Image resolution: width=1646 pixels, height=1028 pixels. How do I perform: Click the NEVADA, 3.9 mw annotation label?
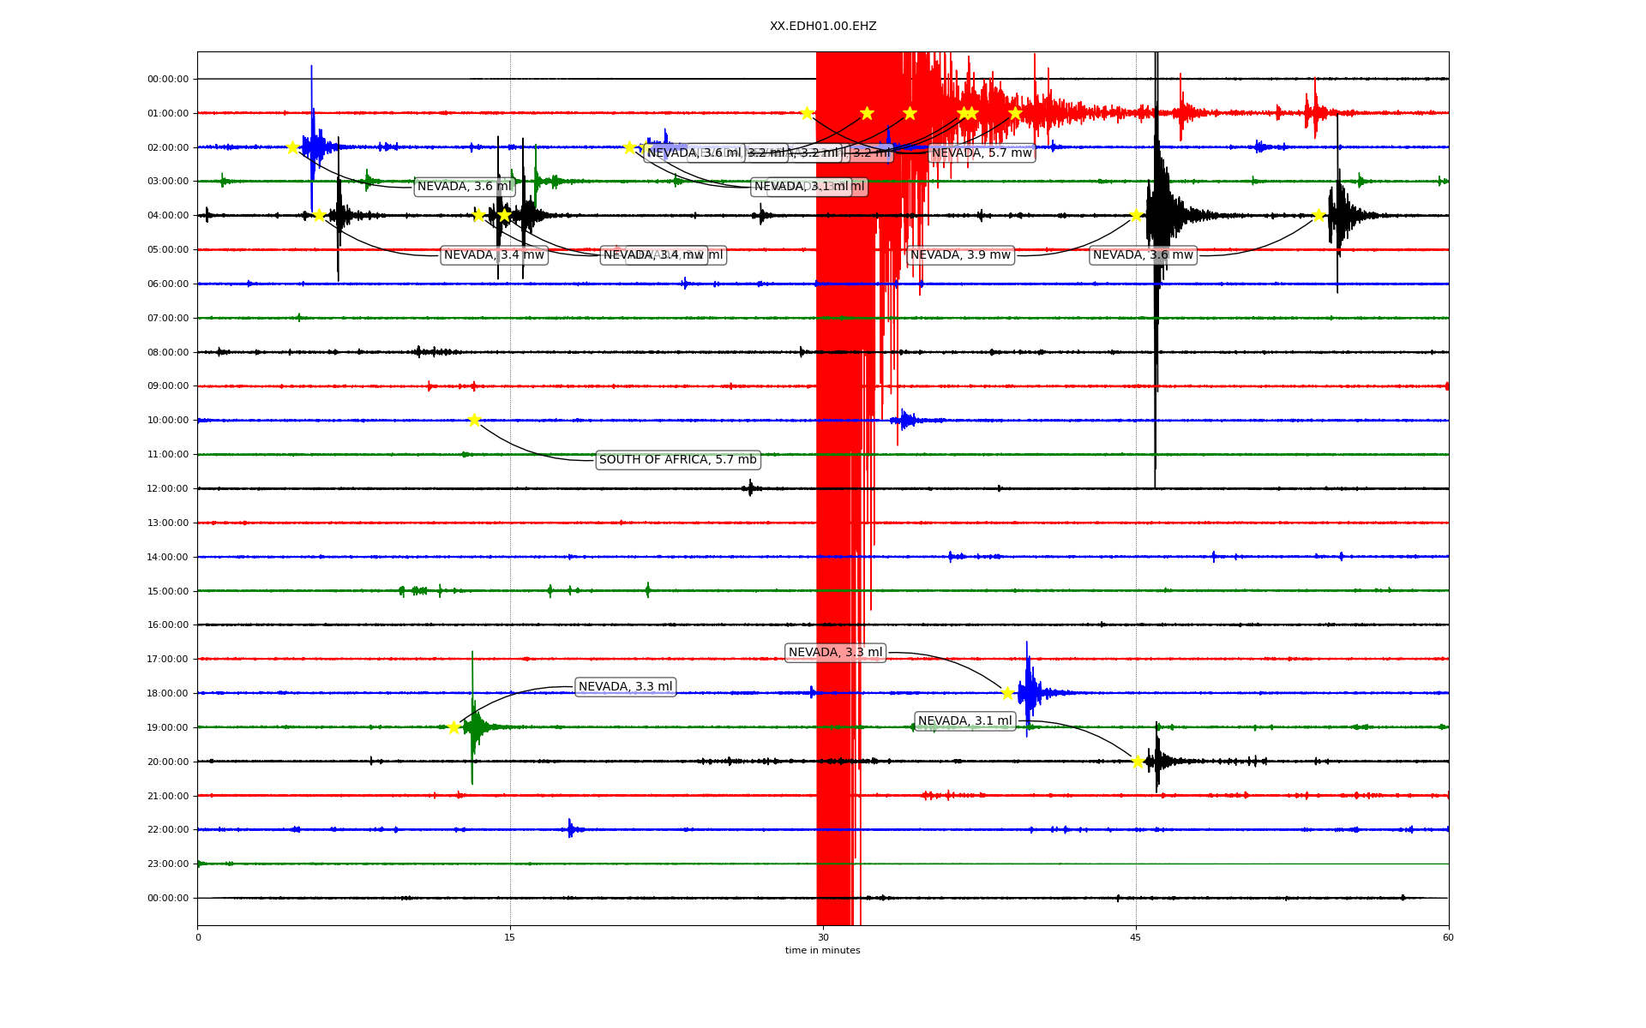point(960,255)
